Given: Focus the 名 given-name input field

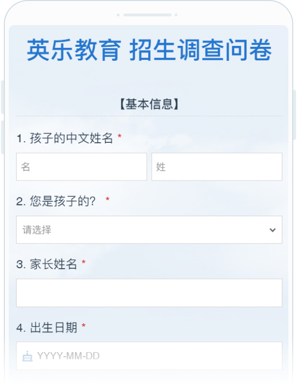Looking at the screenshot, I should pos(82,167).
